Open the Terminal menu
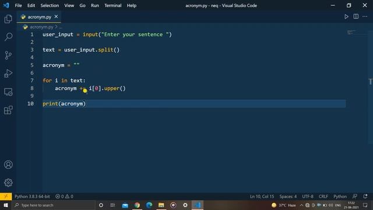The width and height of the screenshot is (373, 210). [x=112, y=5]
